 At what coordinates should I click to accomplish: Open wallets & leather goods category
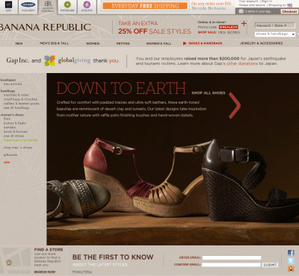[x=21, y=104]
